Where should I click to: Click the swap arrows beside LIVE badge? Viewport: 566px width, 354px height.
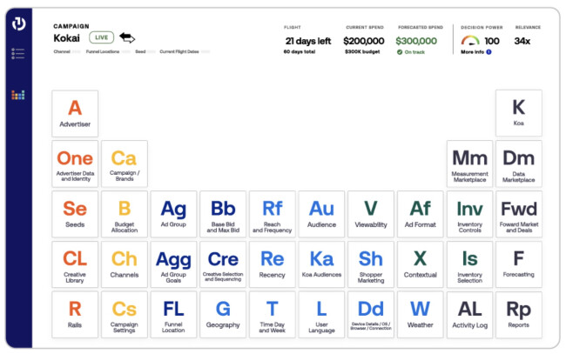pyautogui.click(x=127, y=37)
